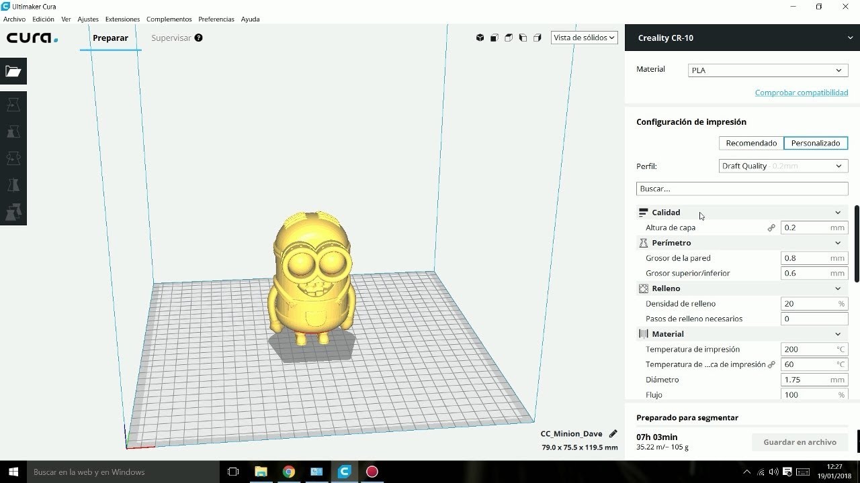Open Windows Start menu
This screenshot has width=860, height=483.
13,472
